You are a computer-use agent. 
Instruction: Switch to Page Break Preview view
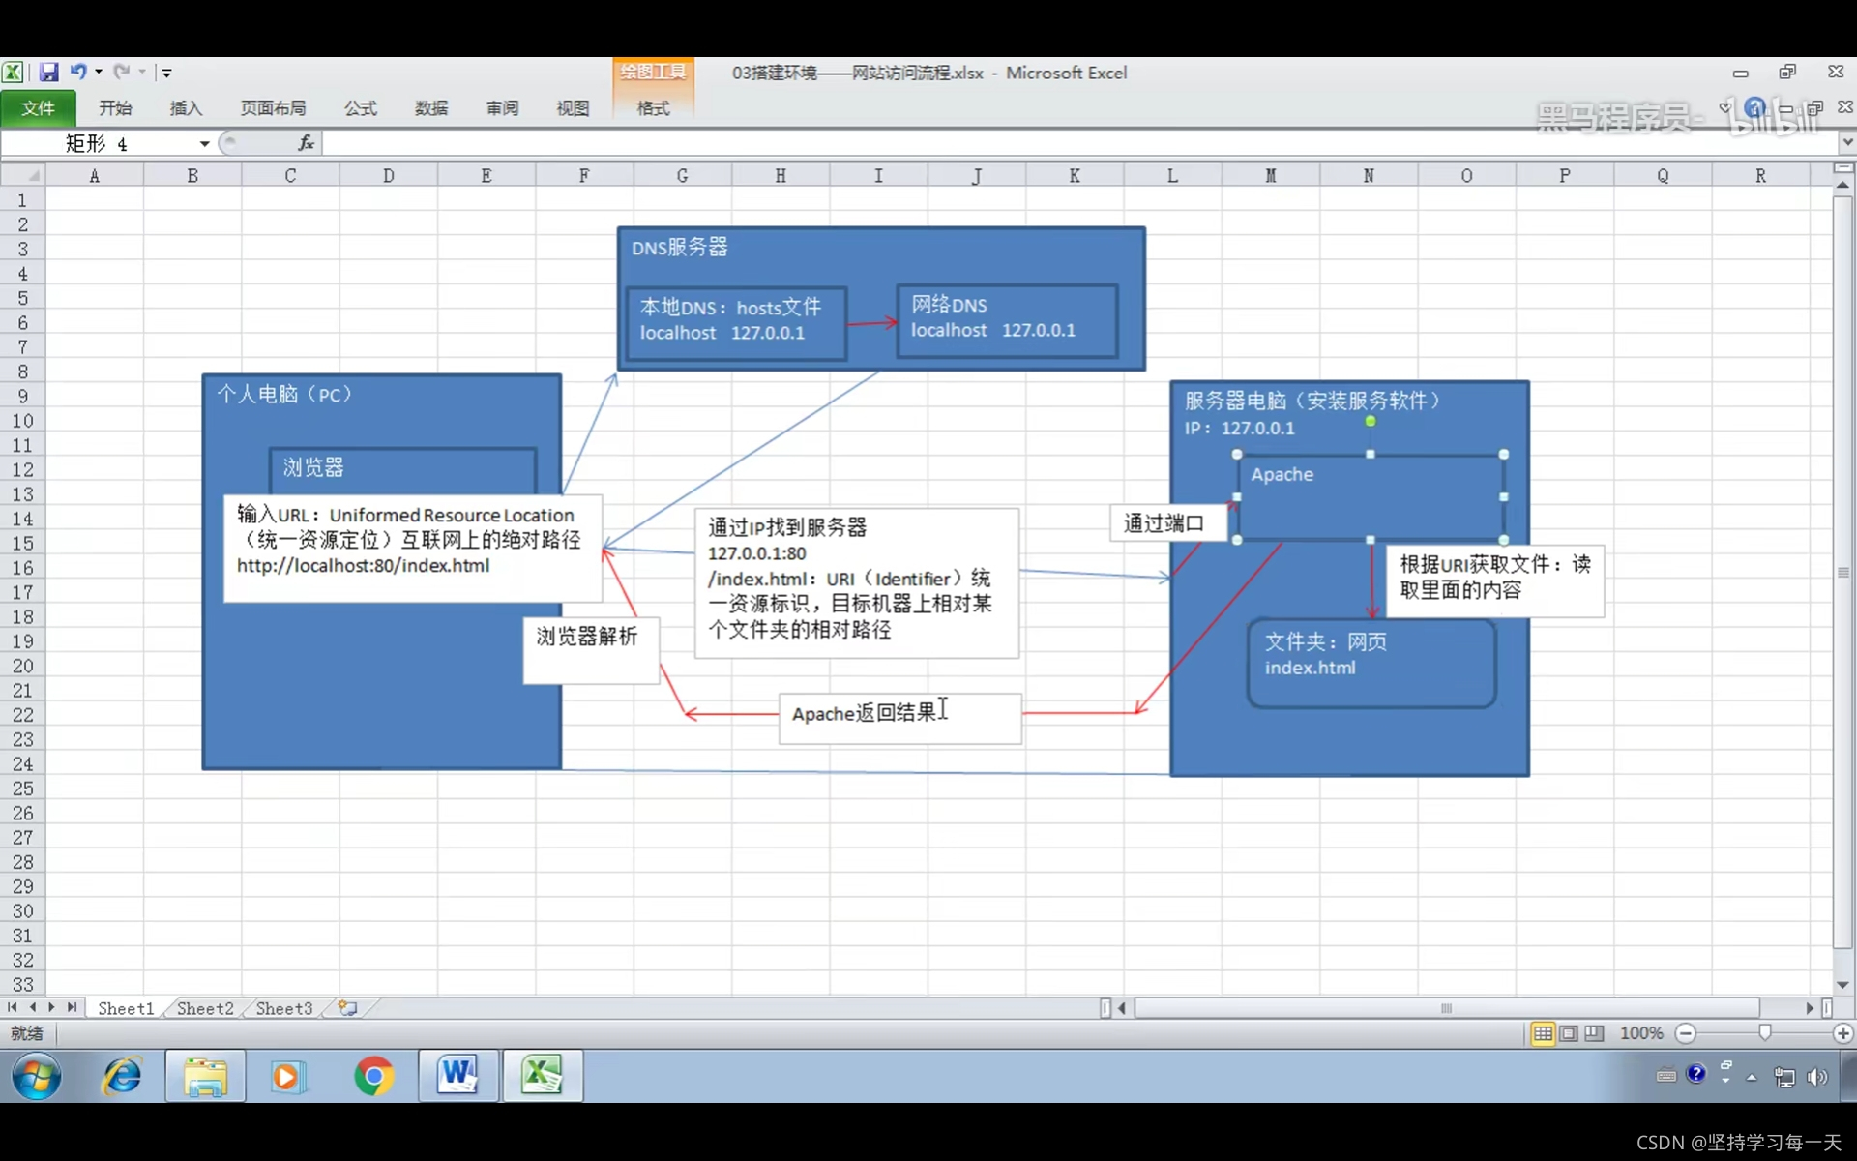pyautogui.click(x=1594, y=1033)
